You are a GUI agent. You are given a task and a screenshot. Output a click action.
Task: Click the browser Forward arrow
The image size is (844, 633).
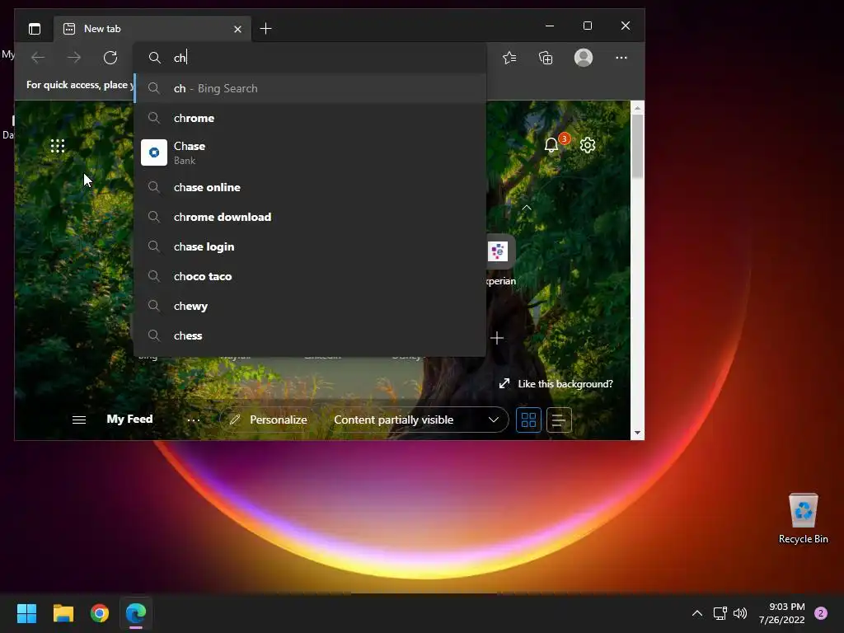coord(73,58)
